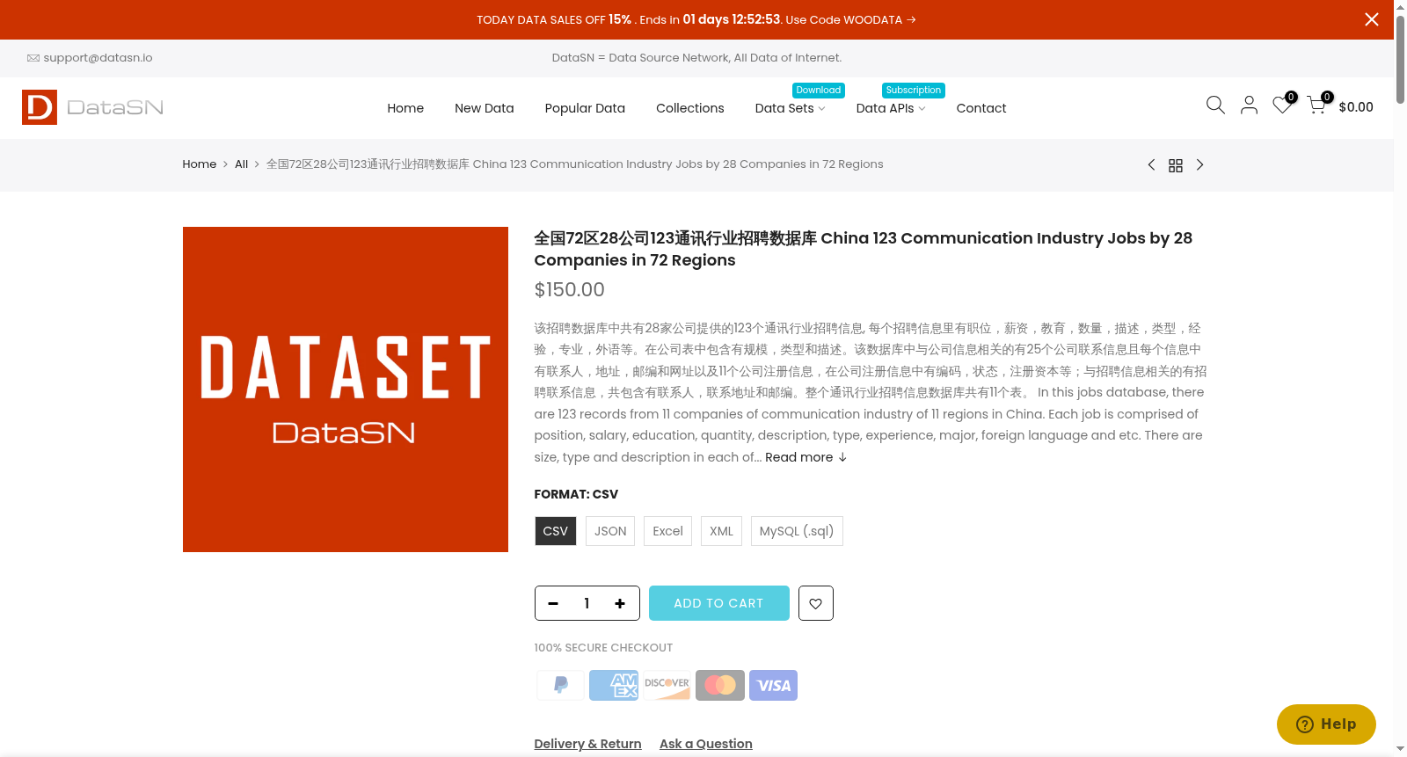1407x757 pixels.
Task: Open the wishlist heart icon in header
Action: point(1282,106)
